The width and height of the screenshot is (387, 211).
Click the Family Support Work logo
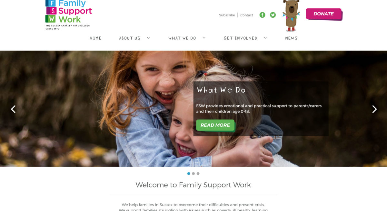(x=69, y=15)
